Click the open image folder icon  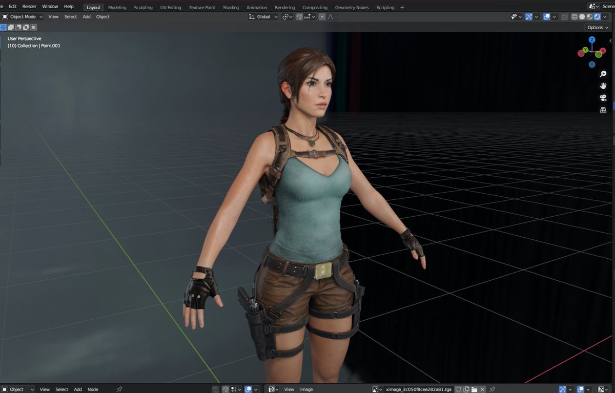tap(475, 389)
